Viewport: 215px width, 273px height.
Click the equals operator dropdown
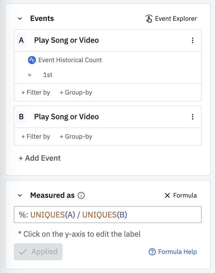[30, 75]
